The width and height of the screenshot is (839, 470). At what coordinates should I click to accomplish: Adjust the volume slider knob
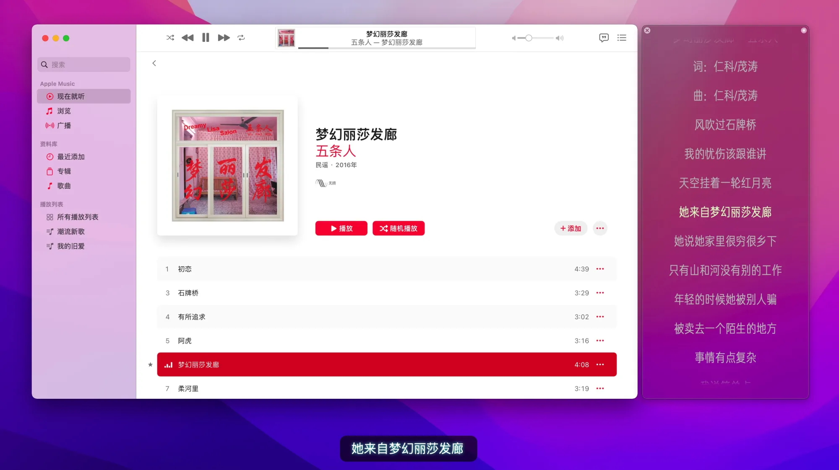tap(529, 38)
